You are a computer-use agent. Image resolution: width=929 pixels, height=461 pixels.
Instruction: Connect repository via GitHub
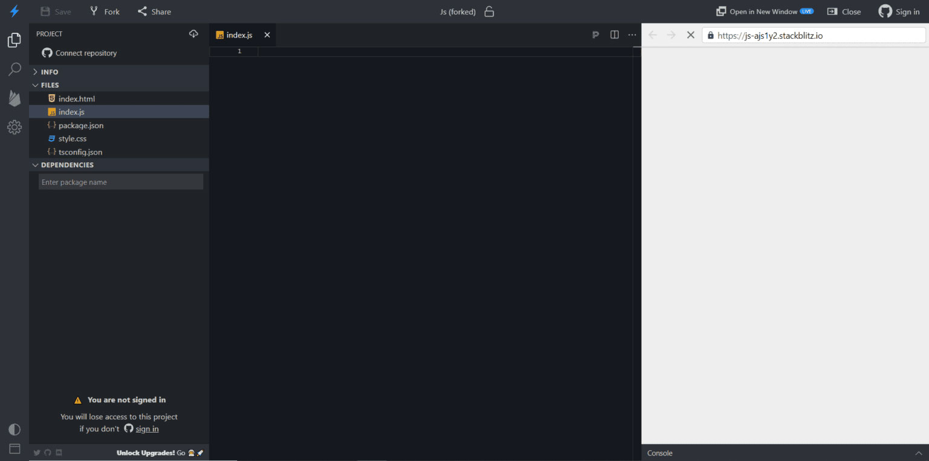click(x=79, y=53)
